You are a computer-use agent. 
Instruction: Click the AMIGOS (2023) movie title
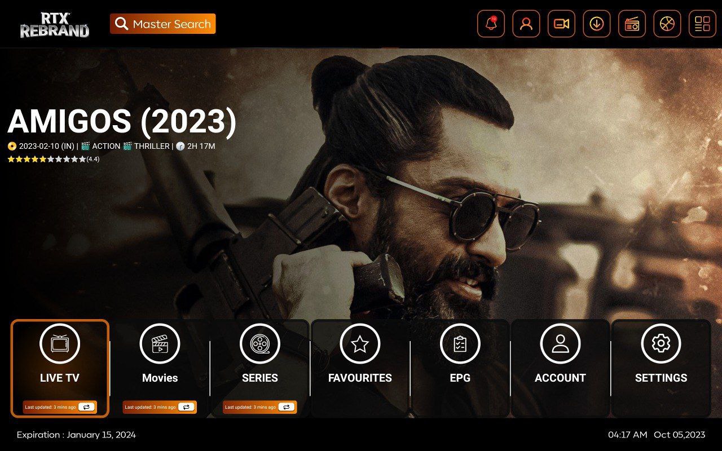click(x=122, y=122)
